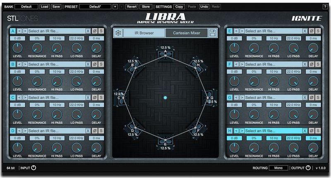Clear slot F with its X button
Viewport: 331px width, 178px height.
[x=305, y=64]
